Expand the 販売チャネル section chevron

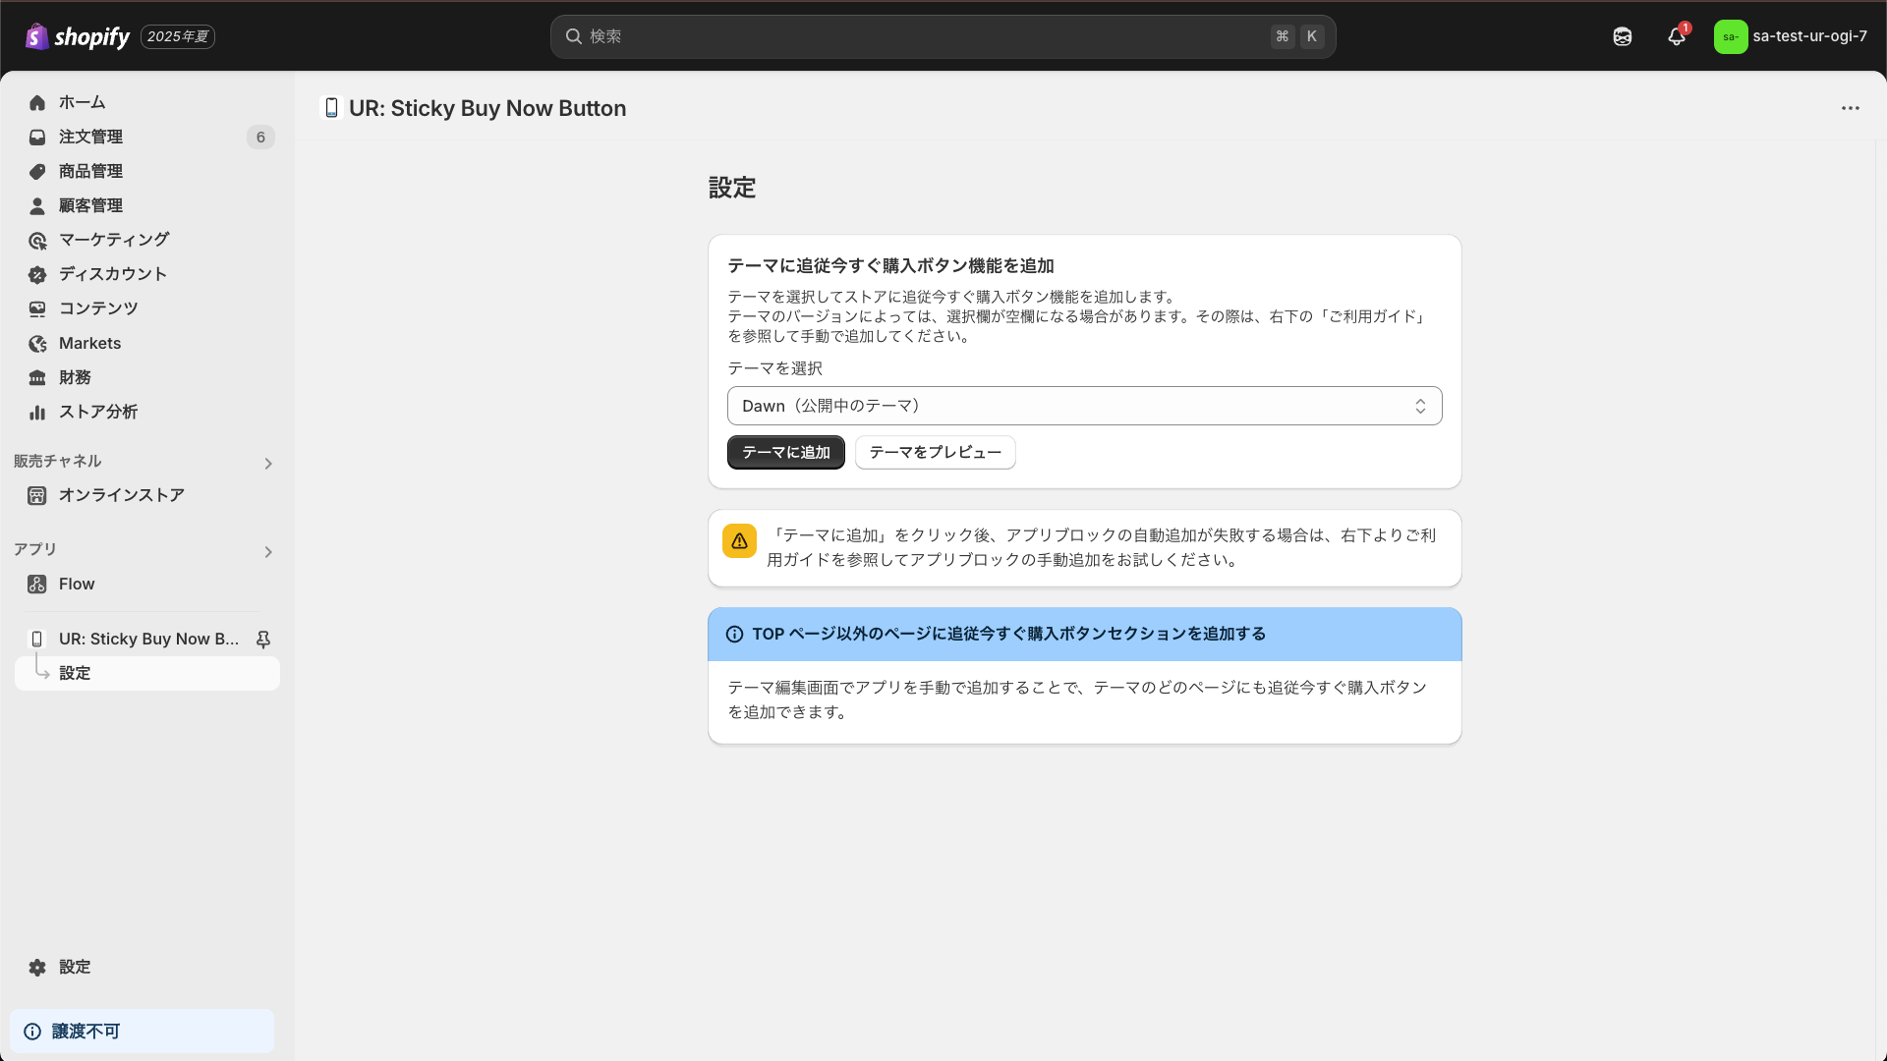(268, 464)
